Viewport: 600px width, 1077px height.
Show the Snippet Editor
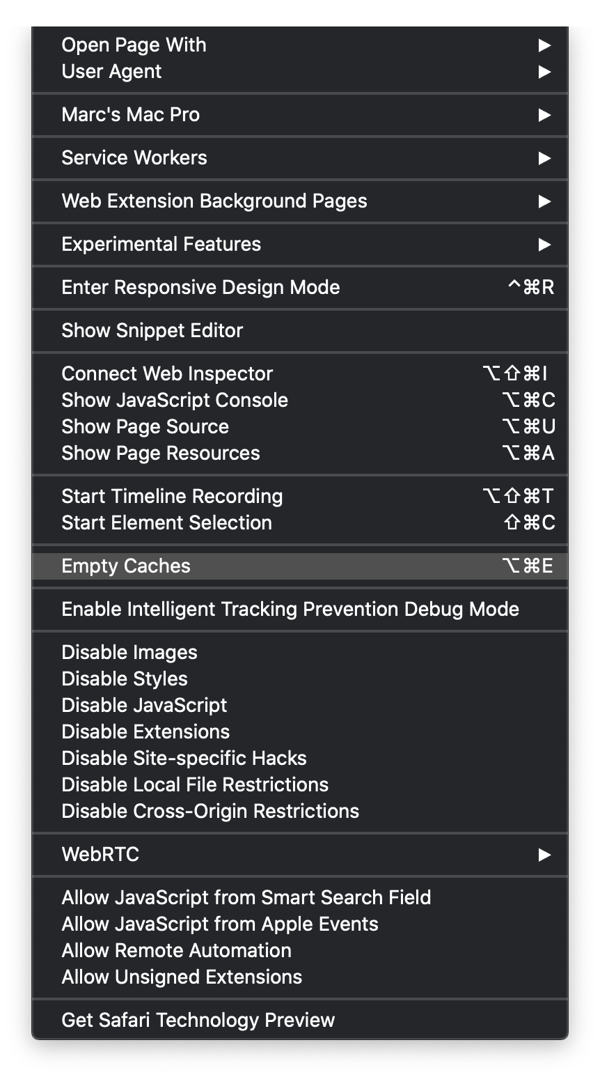(x=152, y=331)
